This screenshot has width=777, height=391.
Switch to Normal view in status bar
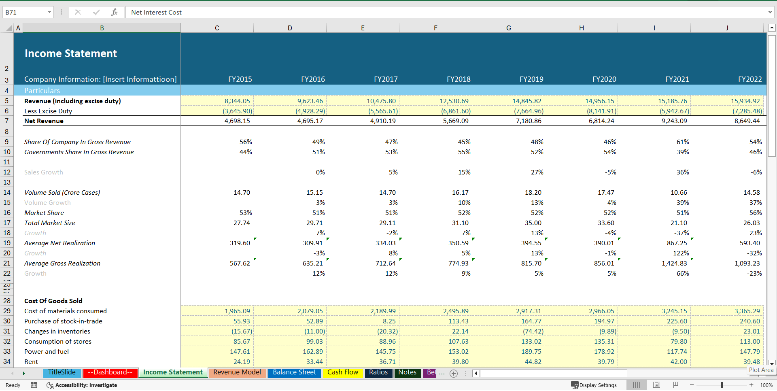coord(636,385)
